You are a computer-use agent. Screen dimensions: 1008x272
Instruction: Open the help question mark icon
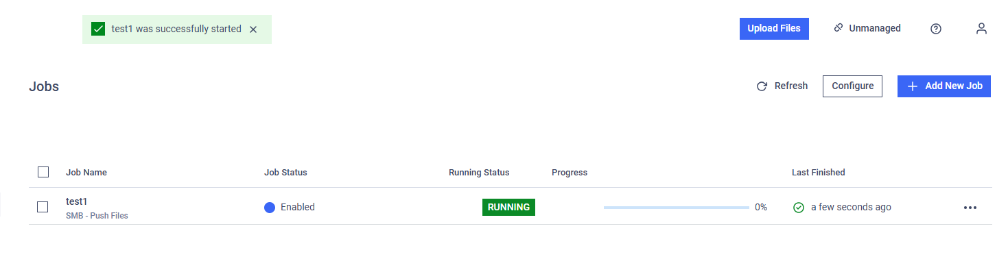pos(936,29)
